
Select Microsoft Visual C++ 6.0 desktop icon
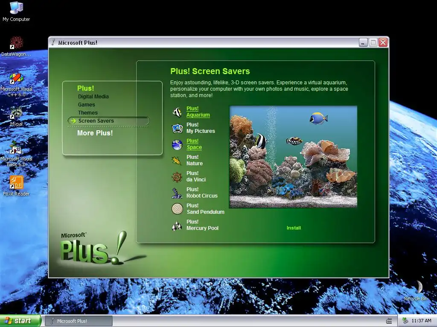(16, 85)
